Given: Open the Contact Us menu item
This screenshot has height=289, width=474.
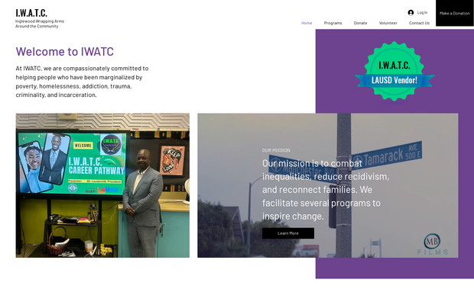Looking at the screenshot, I should (x=419, y=23).
